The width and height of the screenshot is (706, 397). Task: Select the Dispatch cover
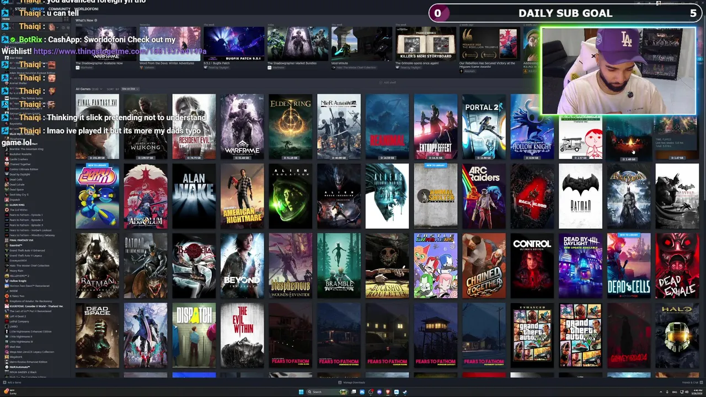pyautogui.click(x=194, y=335)
